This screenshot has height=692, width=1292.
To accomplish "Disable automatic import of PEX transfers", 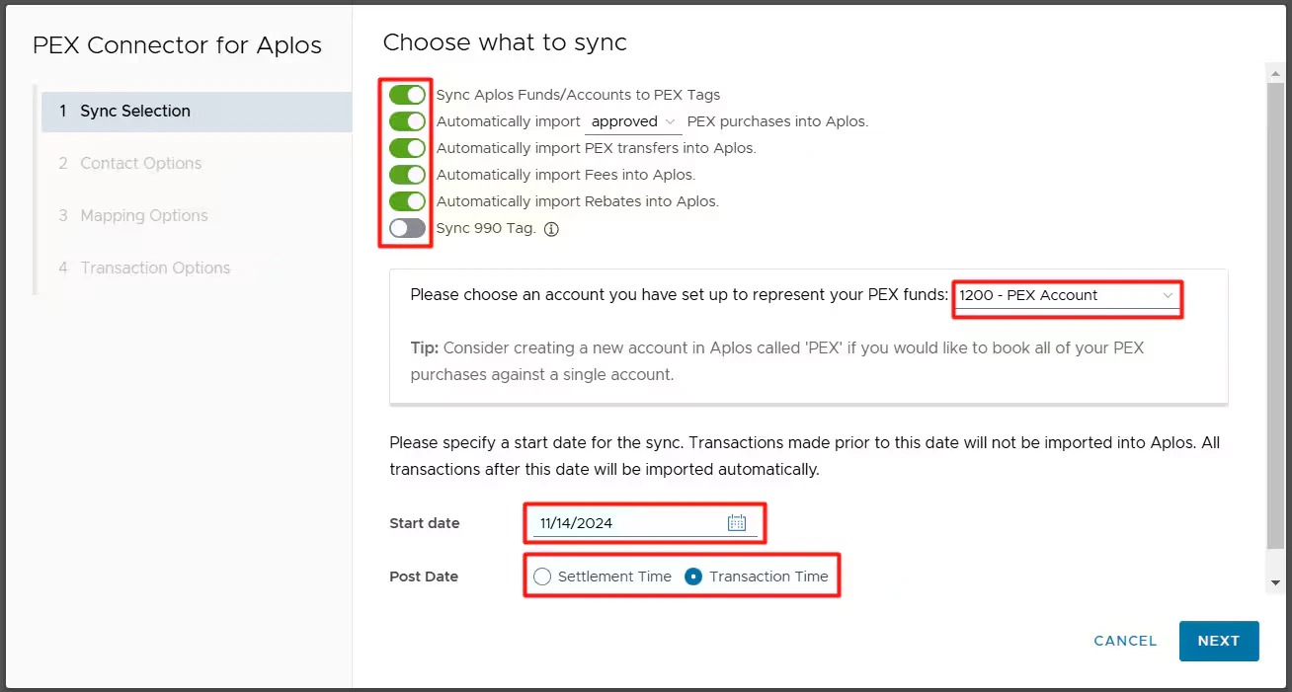I will pyautogui.click(x=407, y=148).
